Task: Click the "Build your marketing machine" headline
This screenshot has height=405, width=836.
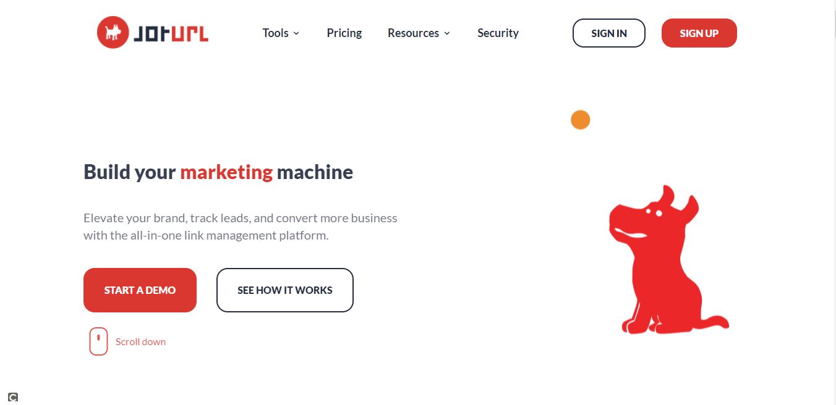Action: pyautogui.click(x=218, y=172)
